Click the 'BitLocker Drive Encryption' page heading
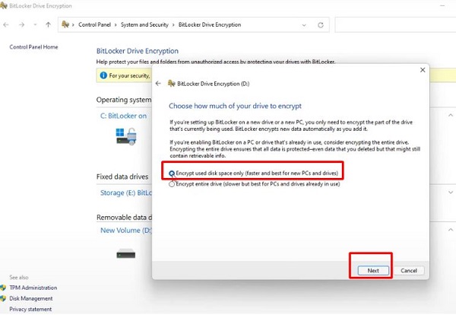 pyautogui.click(x=138, y=51)
